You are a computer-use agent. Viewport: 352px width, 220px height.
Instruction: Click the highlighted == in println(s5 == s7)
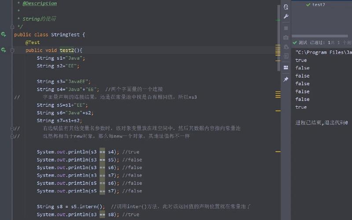coord(102,191)
